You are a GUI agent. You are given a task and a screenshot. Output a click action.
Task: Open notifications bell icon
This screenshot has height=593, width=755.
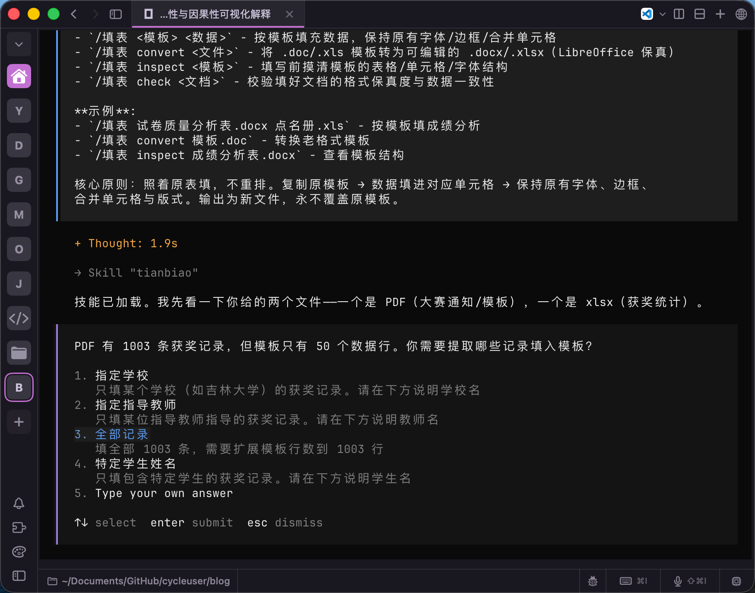tap(19, 504)
